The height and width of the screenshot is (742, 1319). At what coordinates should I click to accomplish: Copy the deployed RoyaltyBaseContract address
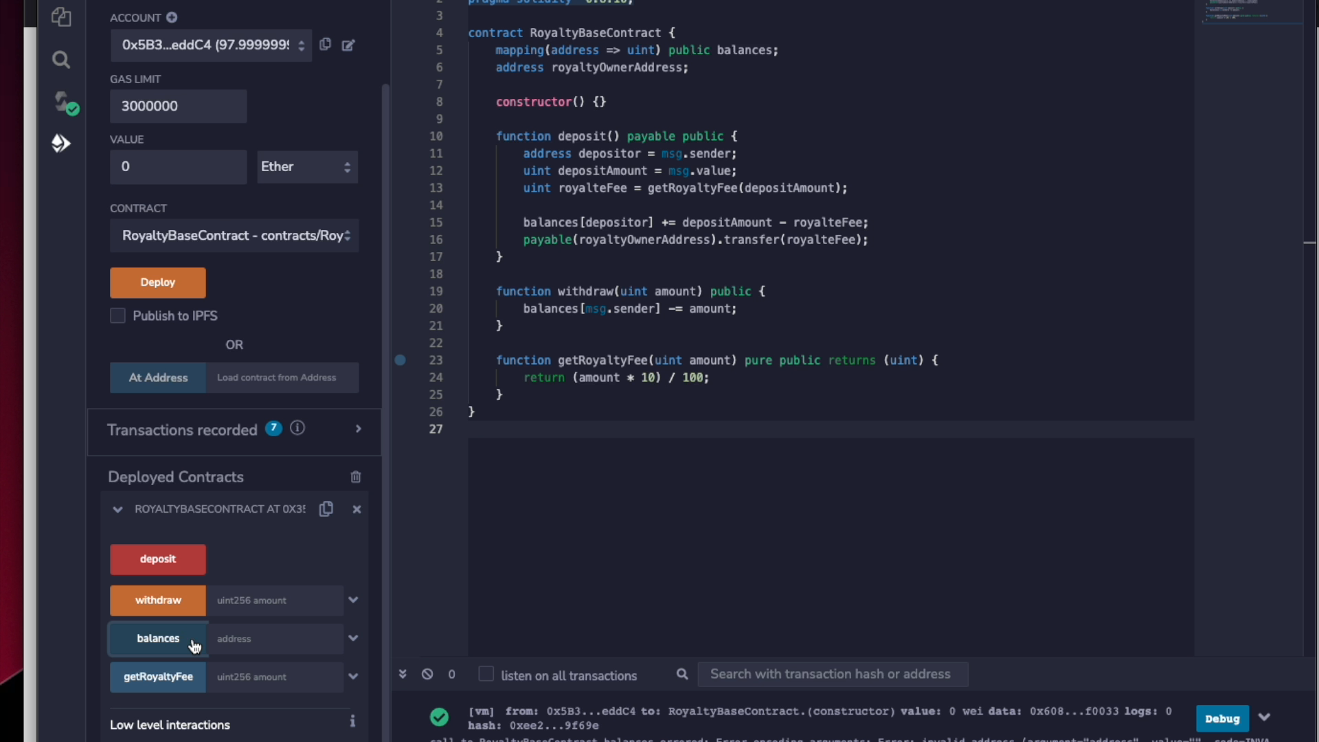point(326,508)
